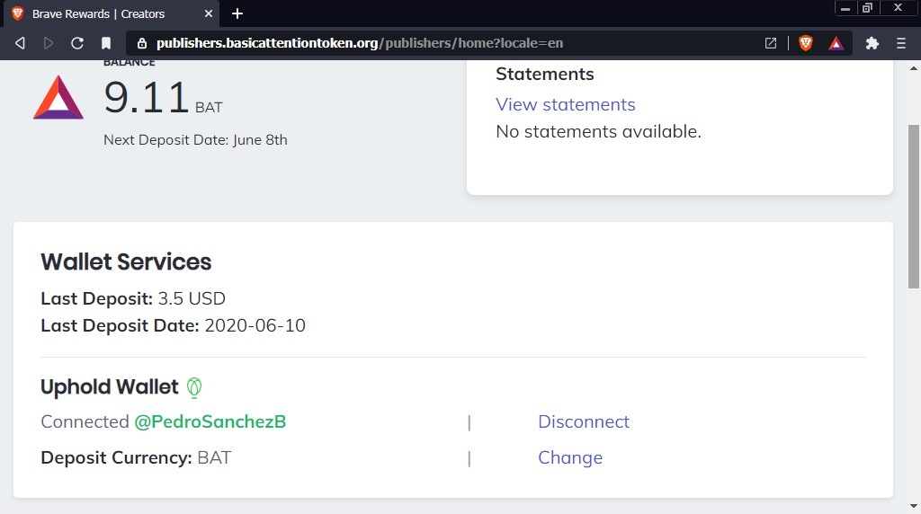Click the Uphold logo beside Uphold Wallet
921x514 pixels.
click(x=194, y=387)
